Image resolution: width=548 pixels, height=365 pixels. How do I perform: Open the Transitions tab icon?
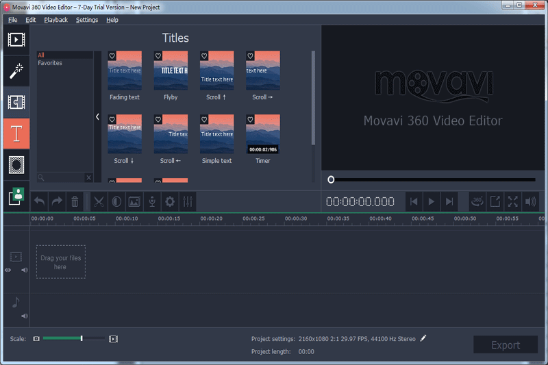coord(16,102)
